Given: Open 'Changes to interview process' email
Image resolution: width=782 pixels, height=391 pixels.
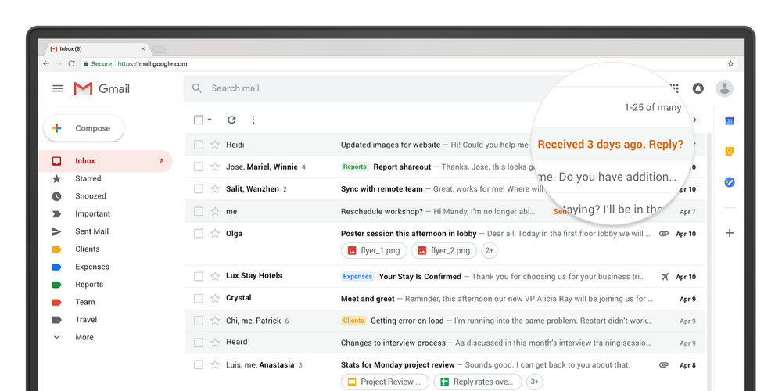Looking at the screenshot, I should click(393, 343).
